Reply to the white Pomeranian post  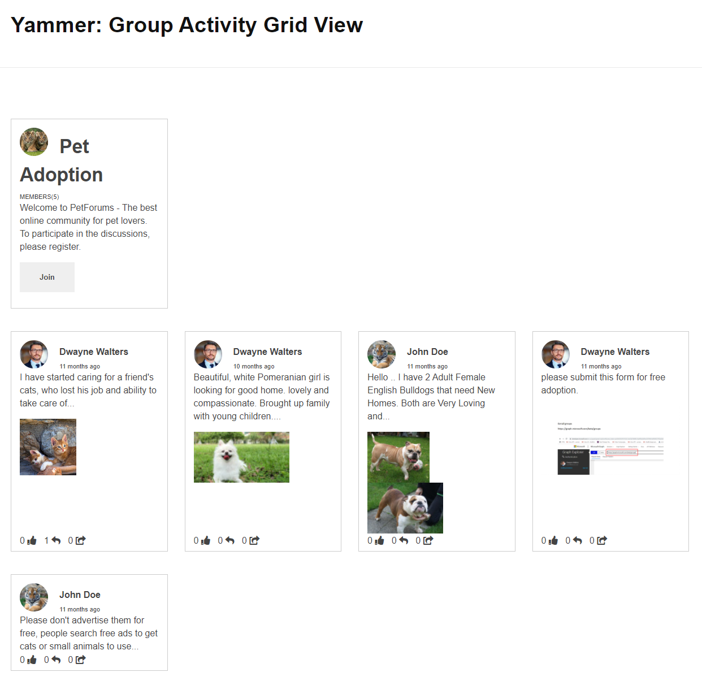tap(229, 541)
